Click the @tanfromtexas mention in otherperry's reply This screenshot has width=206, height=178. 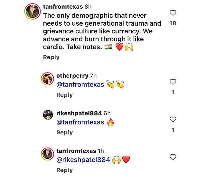pos(80,85)
